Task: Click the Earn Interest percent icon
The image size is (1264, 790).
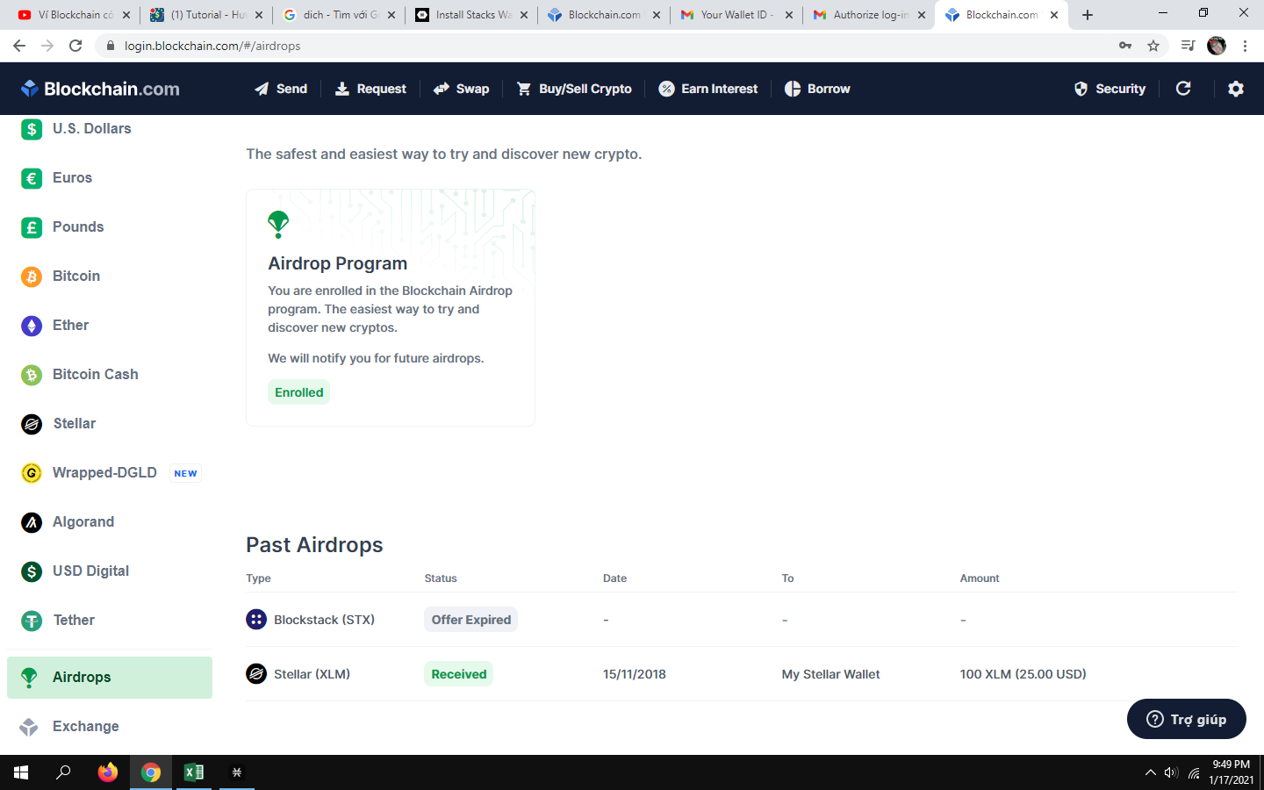Action: click(666, 89)
